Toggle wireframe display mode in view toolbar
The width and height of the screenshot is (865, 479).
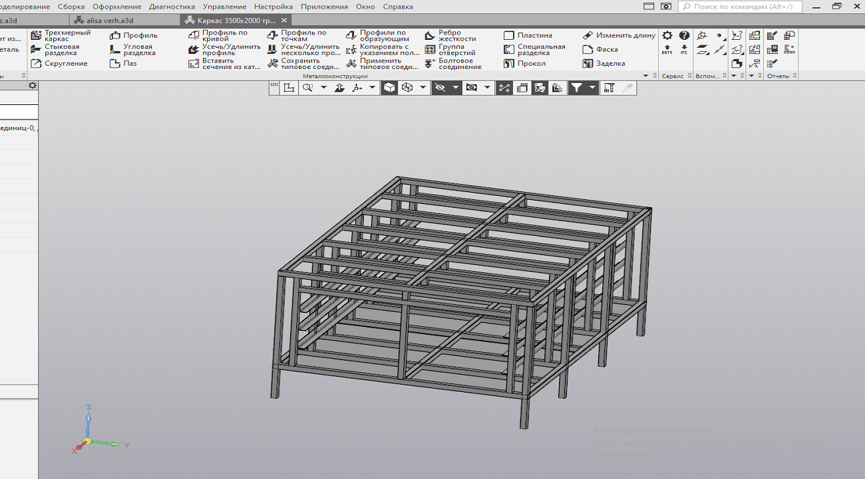tap(407, 88)
